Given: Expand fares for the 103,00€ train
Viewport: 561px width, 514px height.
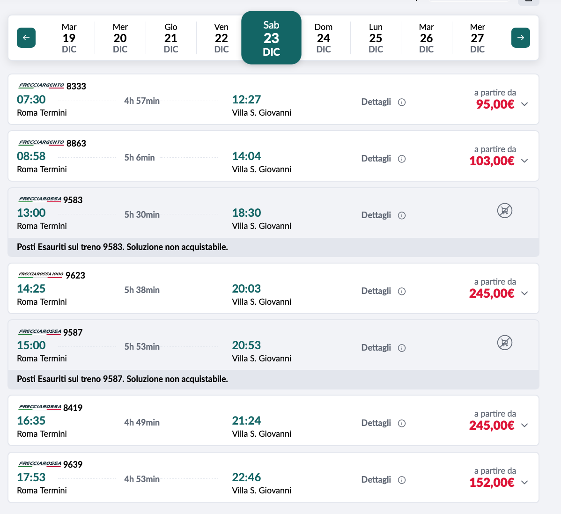Looking at the screenshot, I should 524,161.
